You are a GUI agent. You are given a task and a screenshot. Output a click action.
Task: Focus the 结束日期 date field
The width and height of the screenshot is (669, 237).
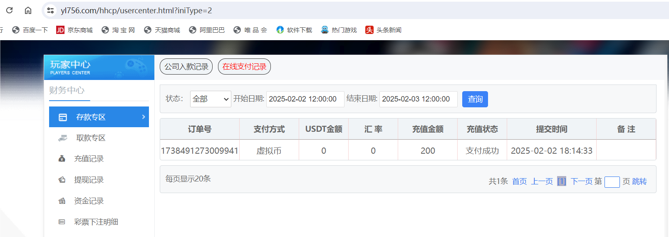click(x=419, y=99)
